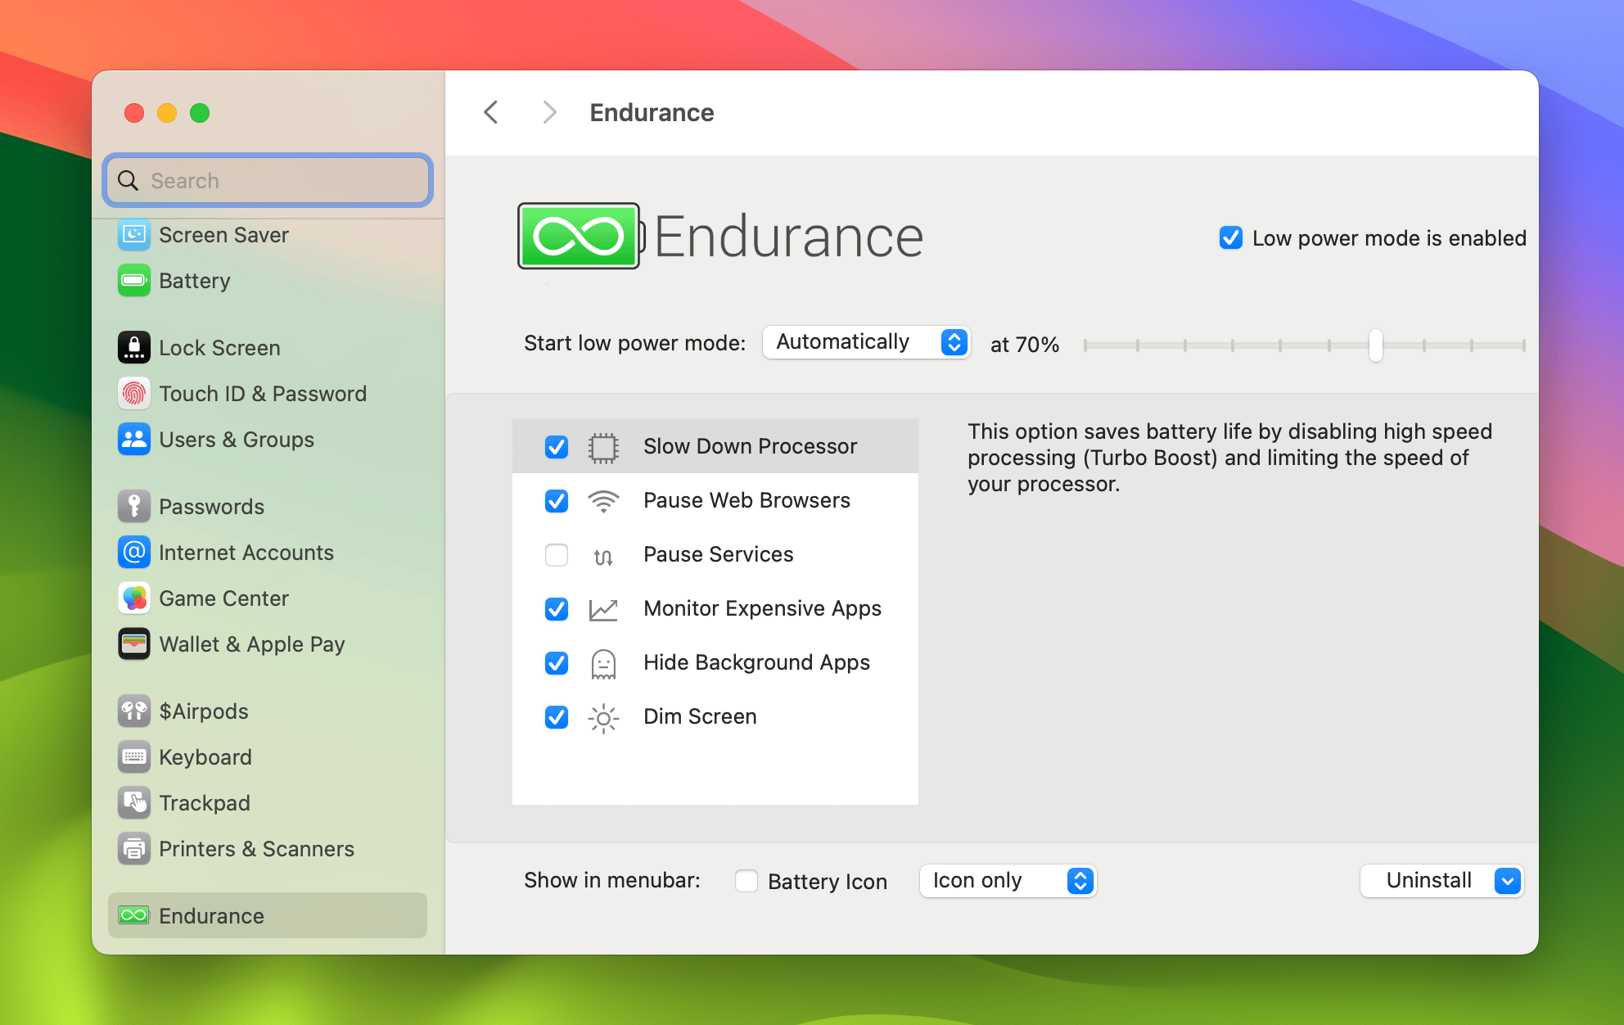Open Lock Screen settings
1624x1025 pixels.
click(268, 348)
